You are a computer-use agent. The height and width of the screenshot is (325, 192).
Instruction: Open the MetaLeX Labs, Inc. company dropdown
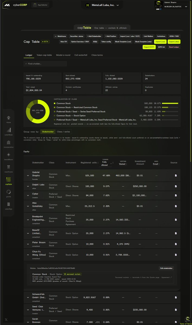pyautogui.click(x=102, y=5)
